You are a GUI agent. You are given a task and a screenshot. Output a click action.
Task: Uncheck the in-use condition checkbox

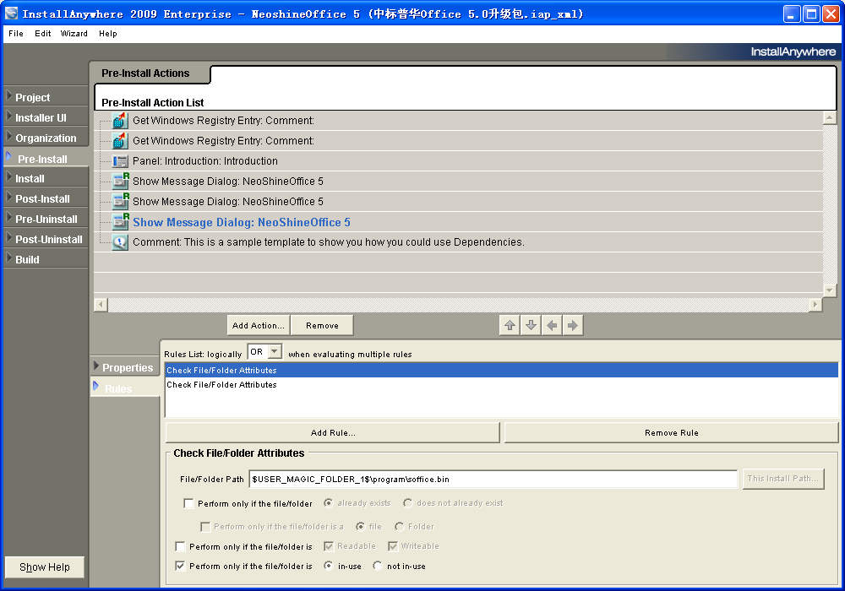[x=181, y=567]
